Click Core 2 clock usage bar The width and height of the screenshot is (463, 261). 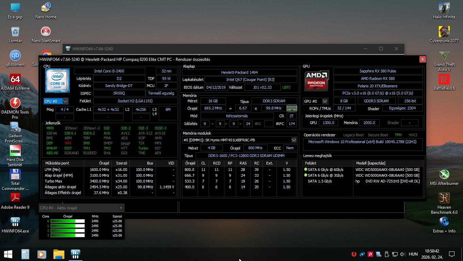click(x=68, y=230)
